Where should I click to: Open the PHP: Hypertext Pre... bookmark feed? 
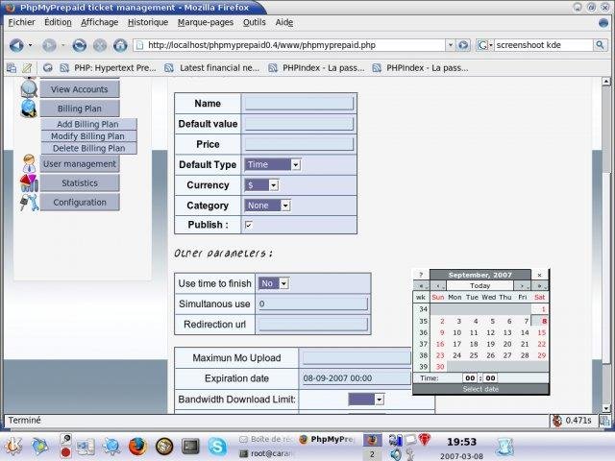(x=109, y=68)
